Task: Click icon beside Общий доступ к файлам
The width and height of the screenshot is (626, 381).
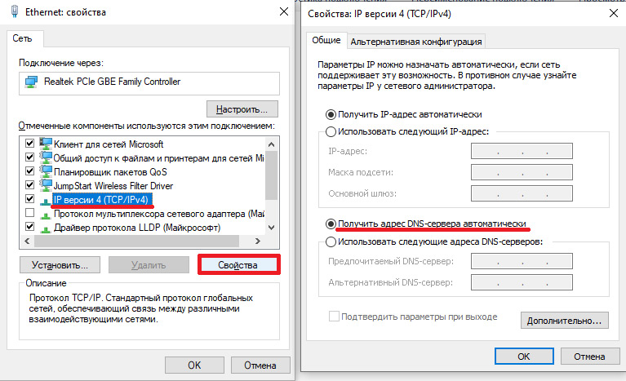Action: 46,157
